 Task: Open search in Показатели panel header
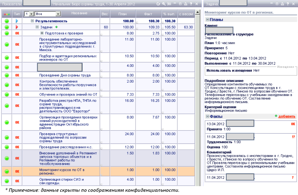164,4
